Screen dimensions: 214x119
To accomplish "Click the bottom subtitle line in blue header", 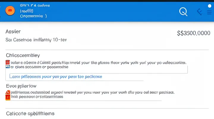I will pos(33,16).
